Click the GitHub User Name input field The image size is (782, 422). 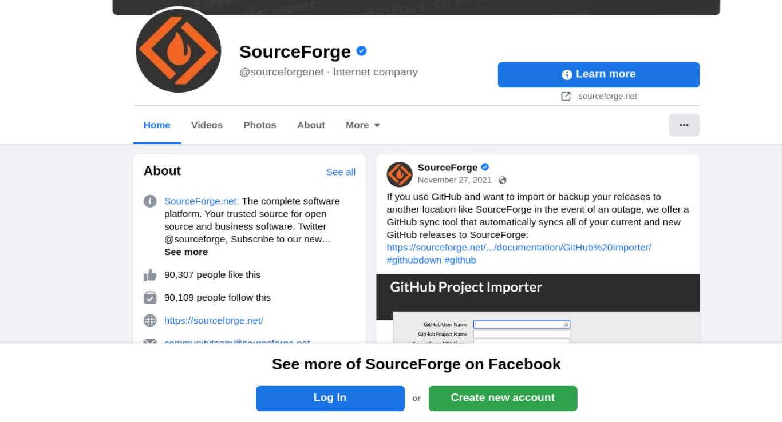[x=522, y=324]
